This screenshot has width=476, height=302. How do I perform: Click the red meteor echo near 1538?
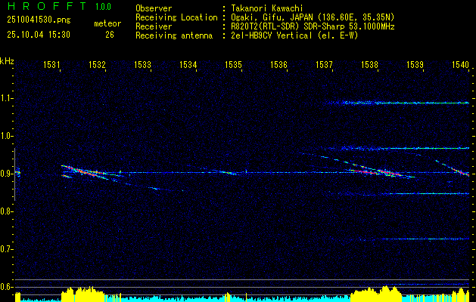pos(376,172)
